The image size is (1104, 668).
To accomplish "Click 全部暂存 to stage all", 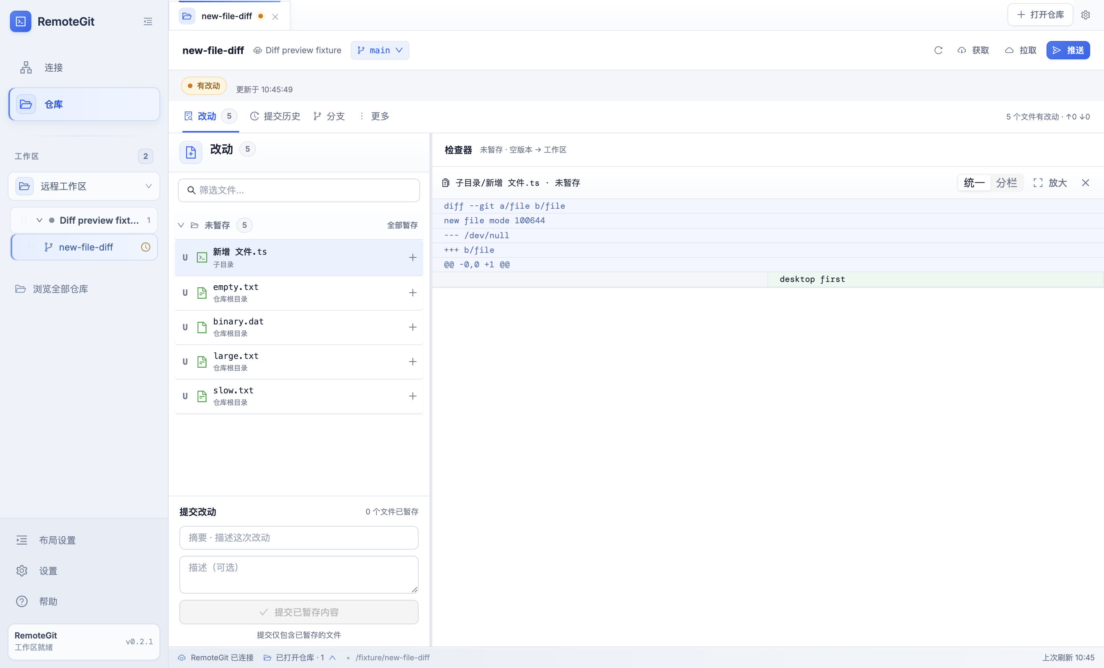I will 402,225.
